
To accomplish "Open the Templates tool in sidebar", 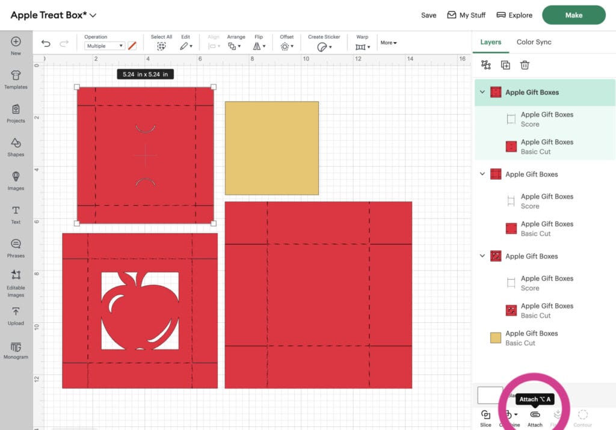I will tap(16, 79).
